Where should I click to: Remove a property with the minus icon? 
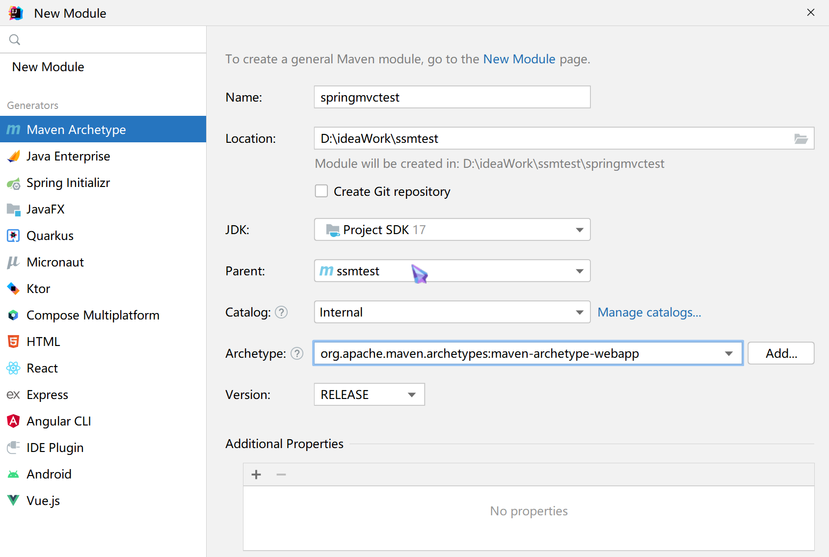click(x=281, y=475)
